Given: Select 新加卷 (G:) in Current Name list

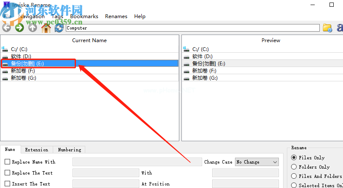Looking at the screenshot, I should tap(23, 78).
